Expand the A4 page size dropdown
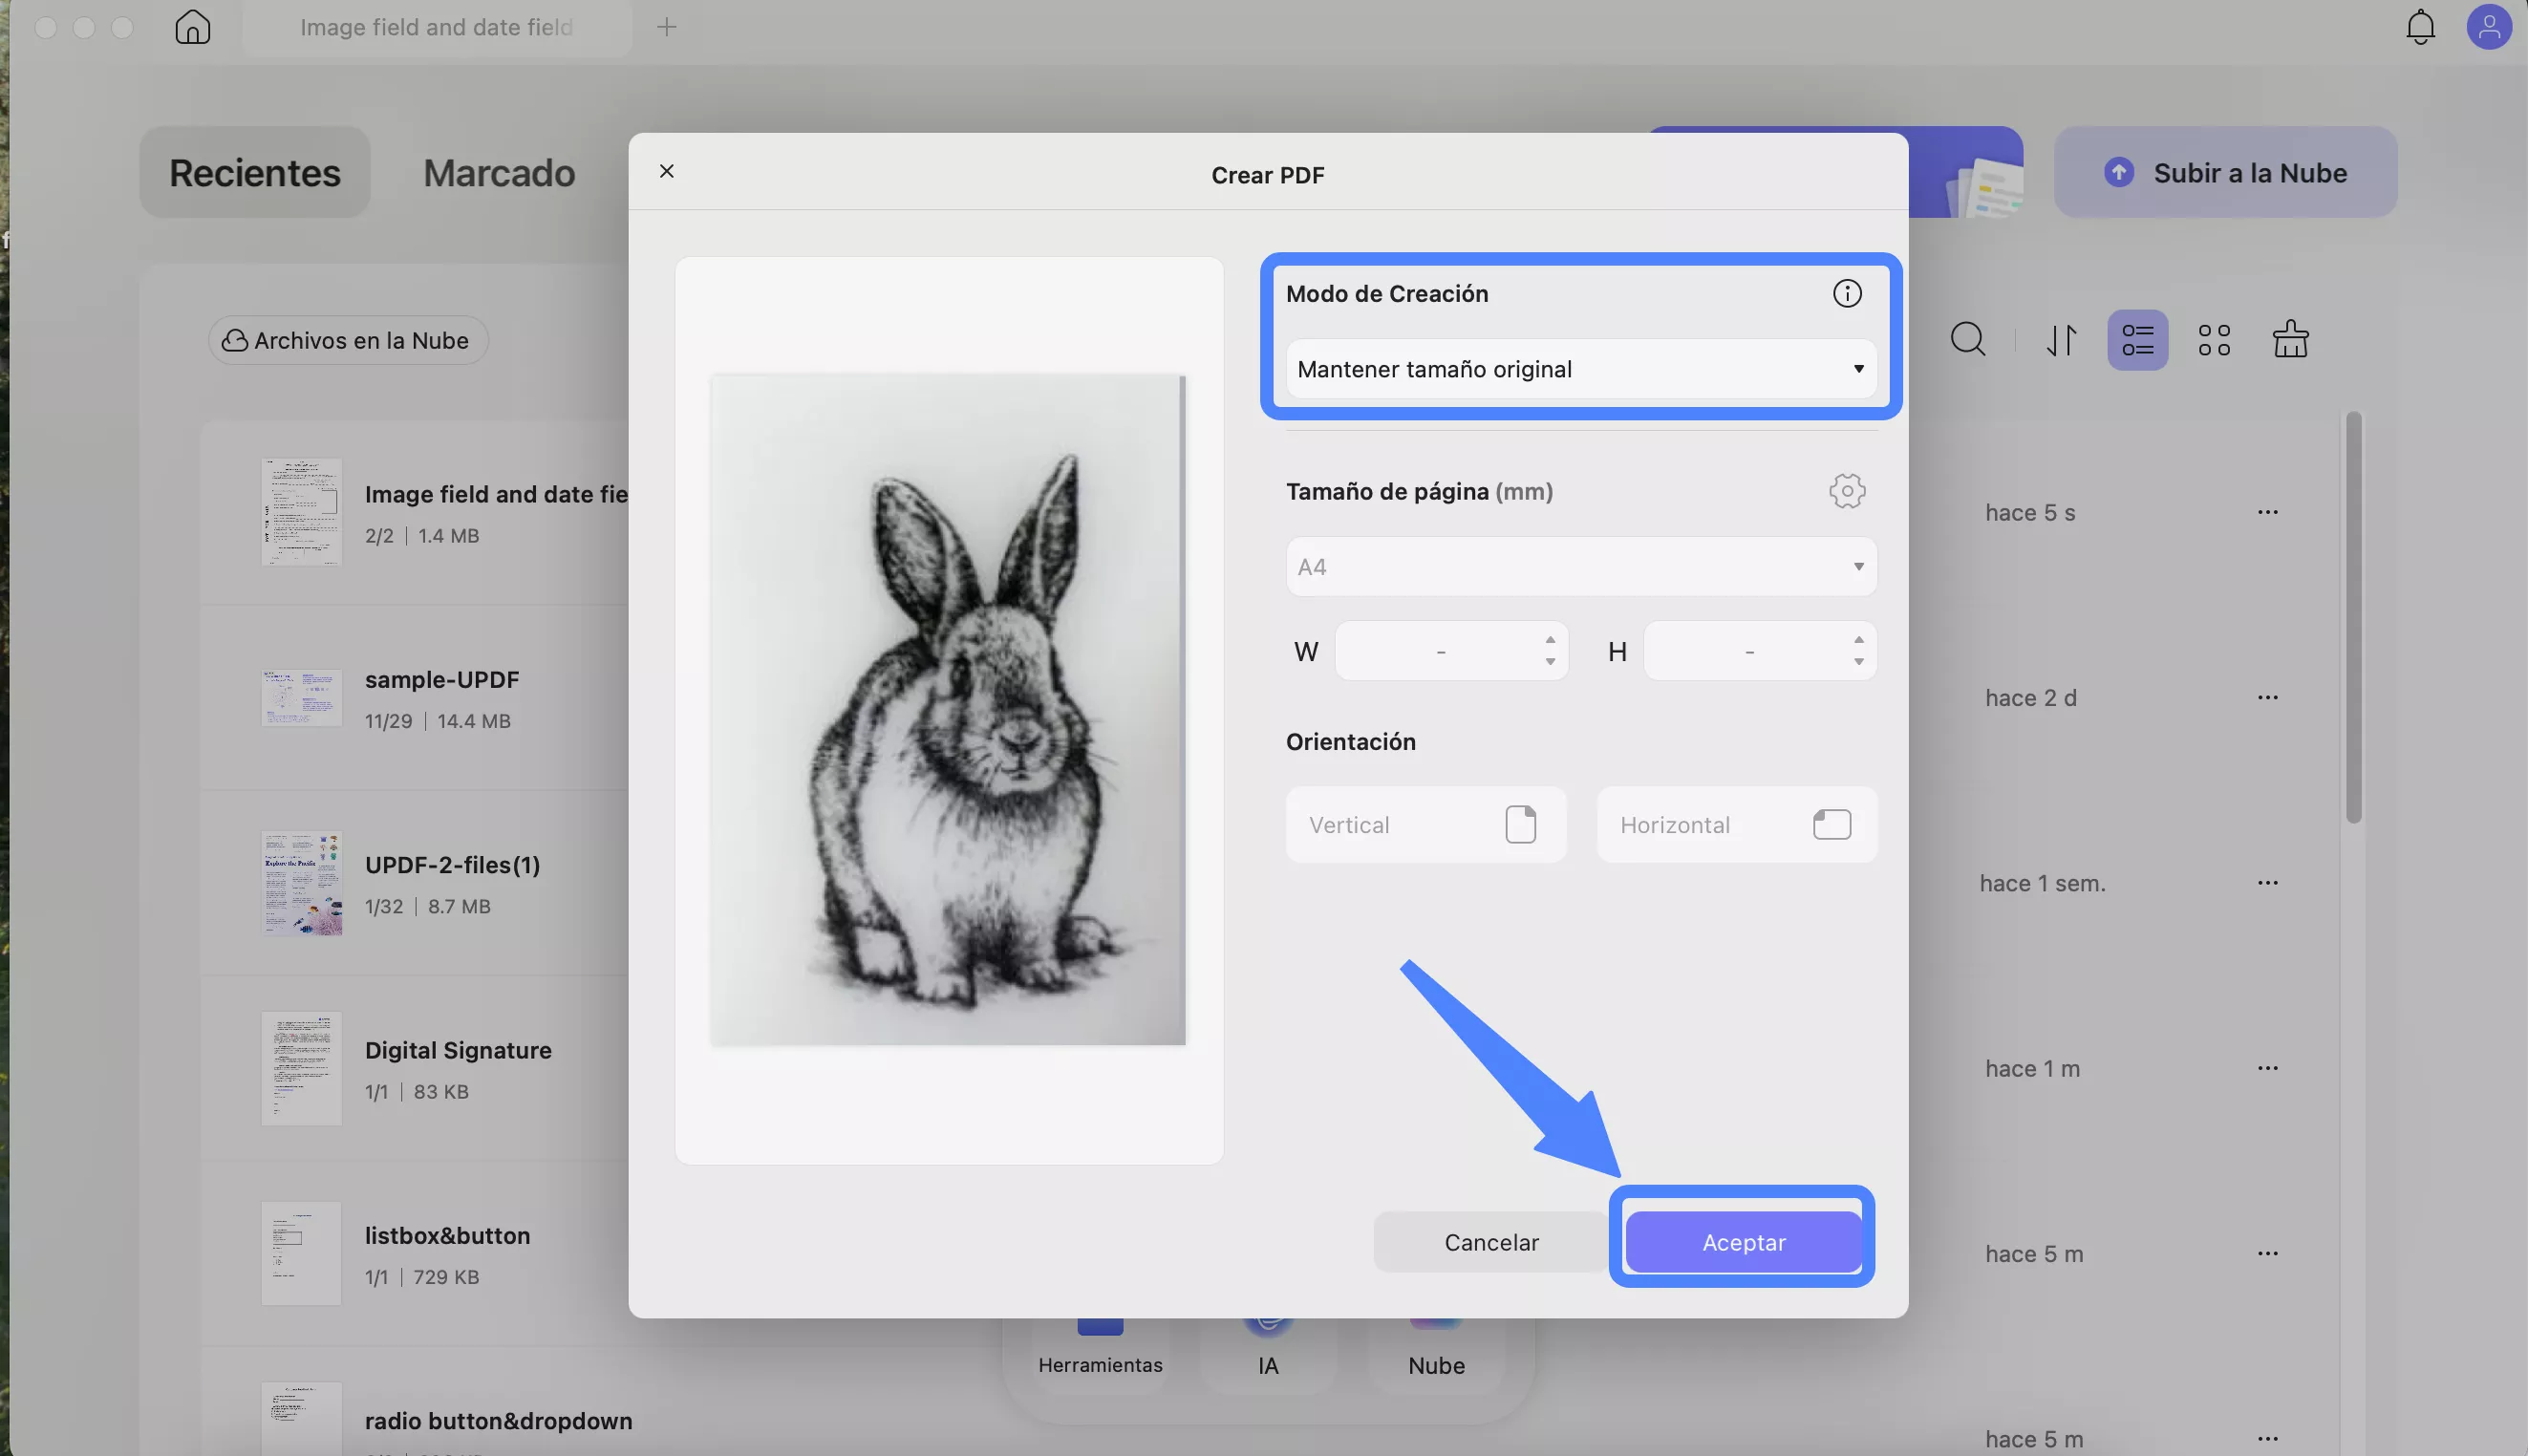Screen dimensions: 2528x1456 click(x=1580, y=567)
